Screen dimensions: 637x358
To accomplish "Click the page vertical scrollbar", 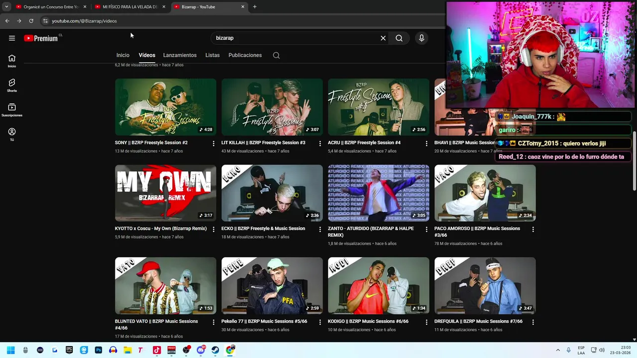I will pos(634,160).
